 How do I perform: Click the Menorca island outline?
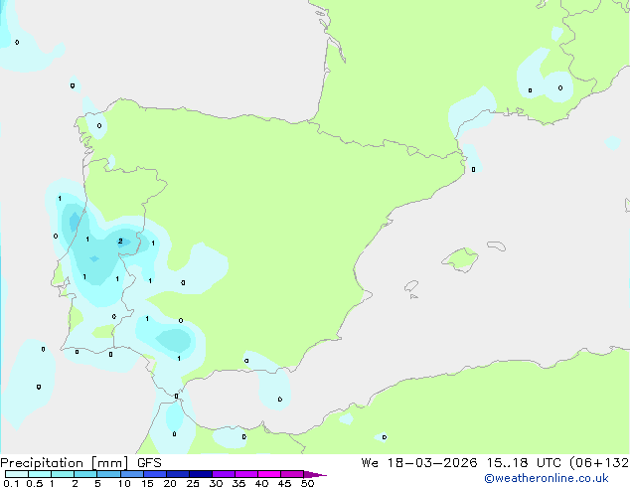(x=496, y=245)
